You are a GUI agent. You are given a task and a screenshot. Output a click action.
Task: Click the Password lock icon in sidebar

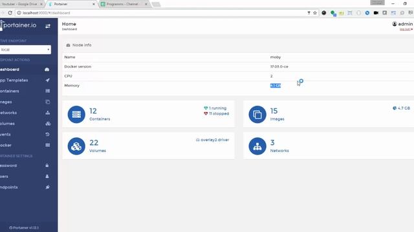pos(47,166)
